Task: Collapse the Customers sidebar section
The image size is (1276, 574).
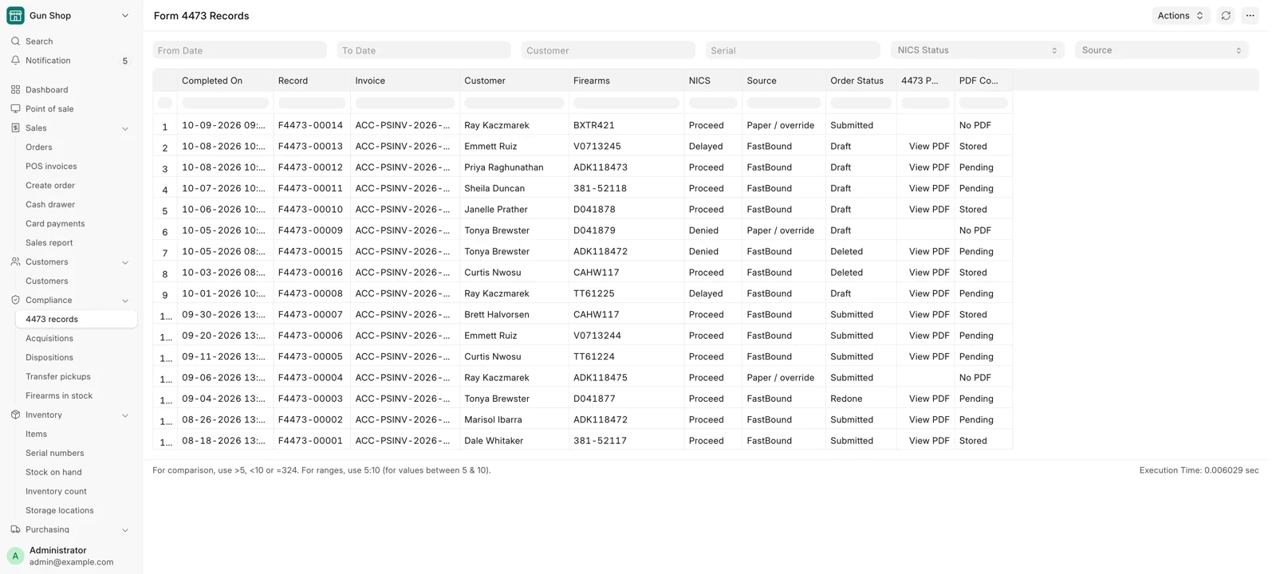Action: click(125, 262)
